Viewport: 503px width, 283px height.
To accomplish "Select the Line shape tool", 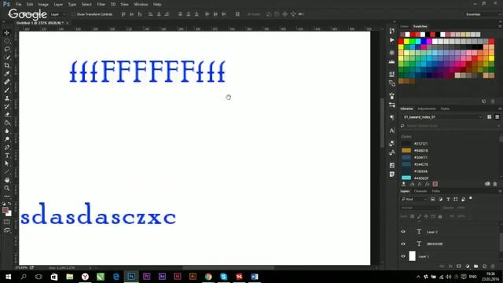I will click(7, 172).
